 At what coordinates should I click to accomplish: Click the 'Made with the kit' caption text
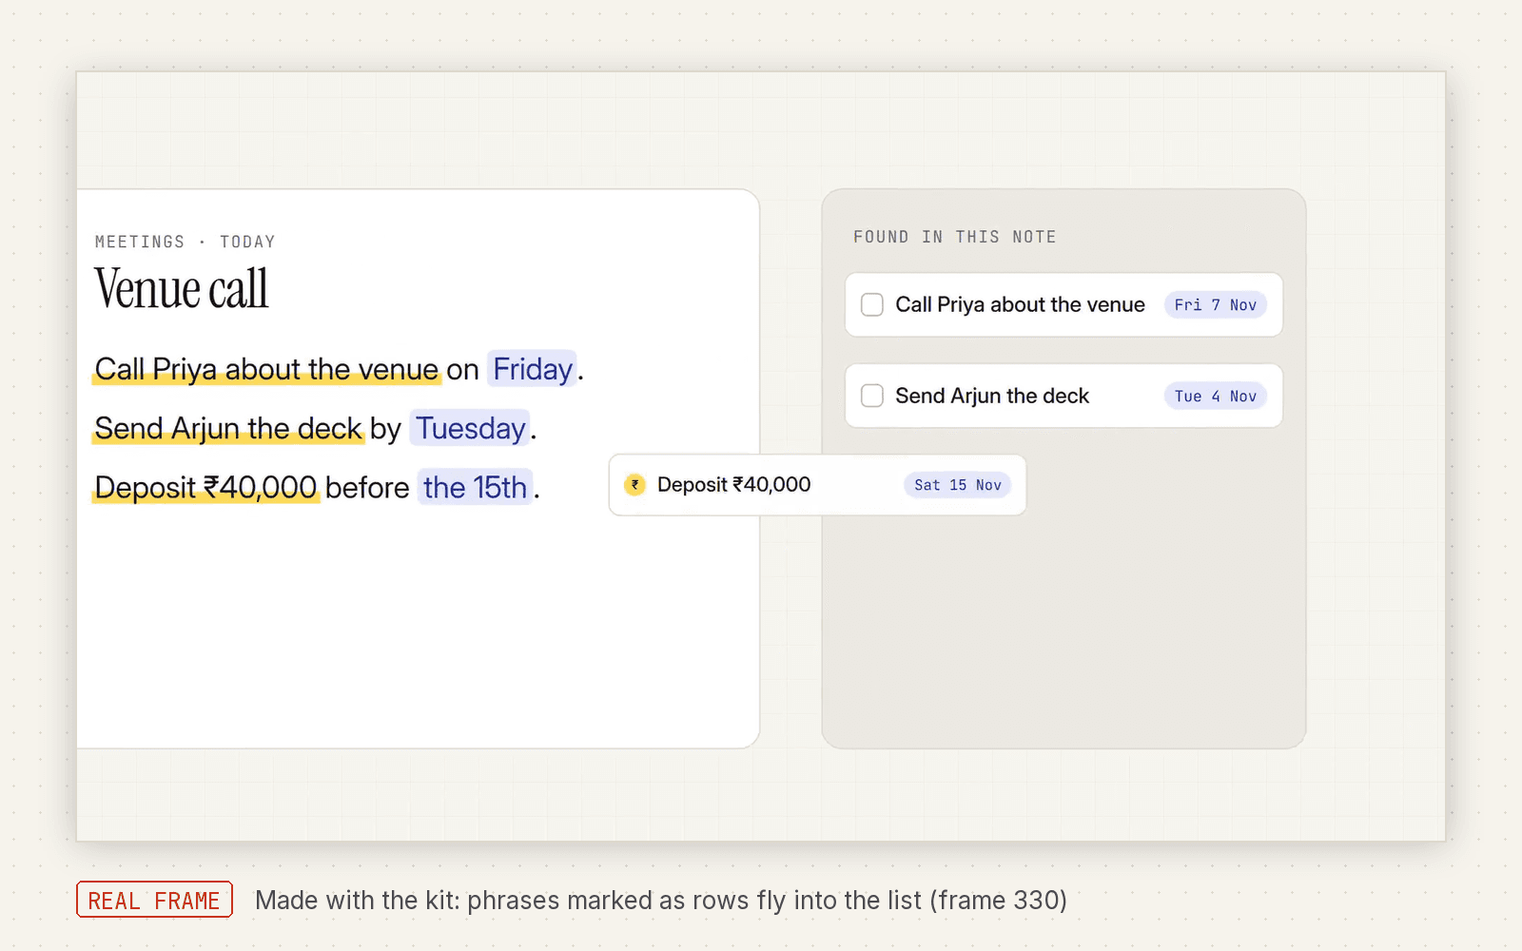(x=661, y=900)
